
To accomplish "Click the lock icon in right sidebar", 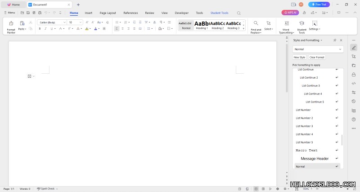I will click(354, 75).
